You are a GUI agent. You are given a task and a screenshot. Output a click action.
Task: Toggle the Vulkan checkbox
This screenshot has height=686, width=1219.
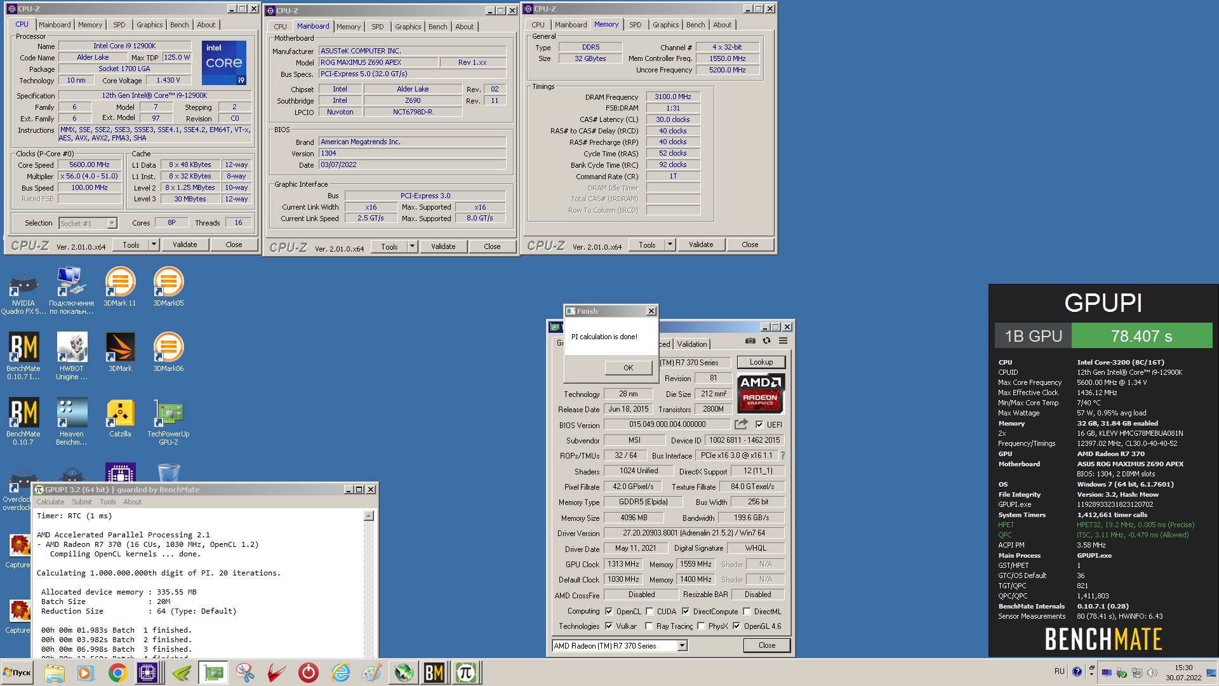click(609, 626)
